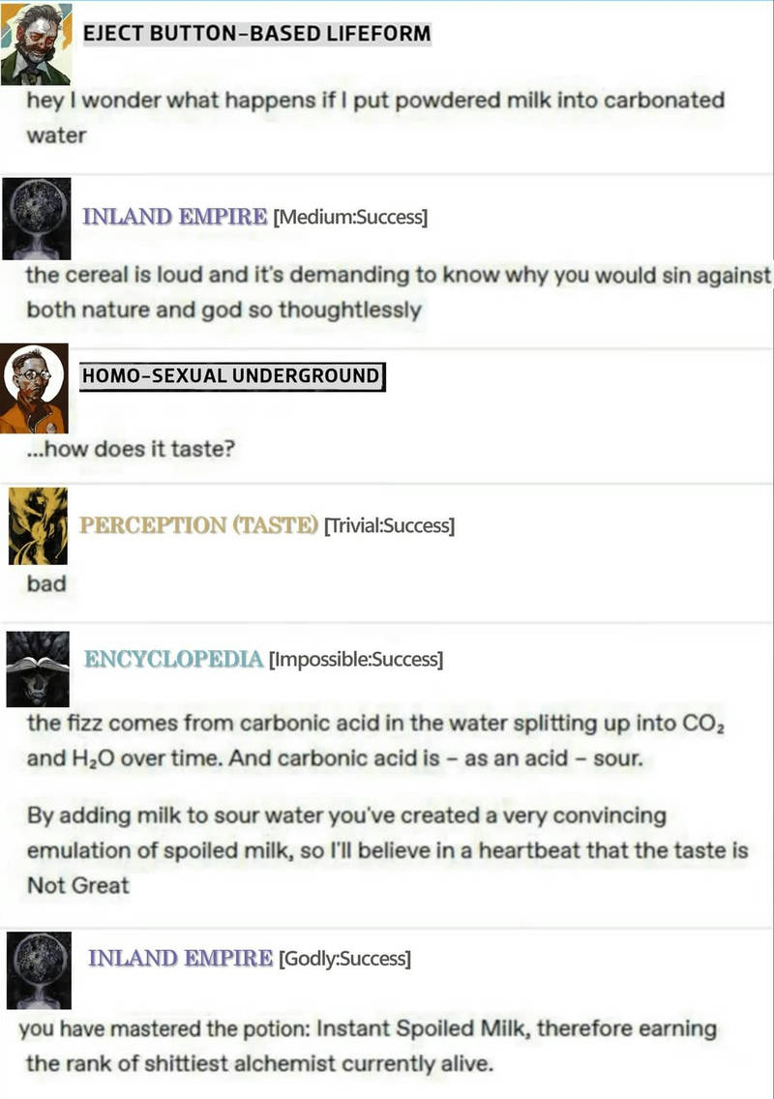
Task: Click the "...how does it taste?" reply
Action: 131,449
